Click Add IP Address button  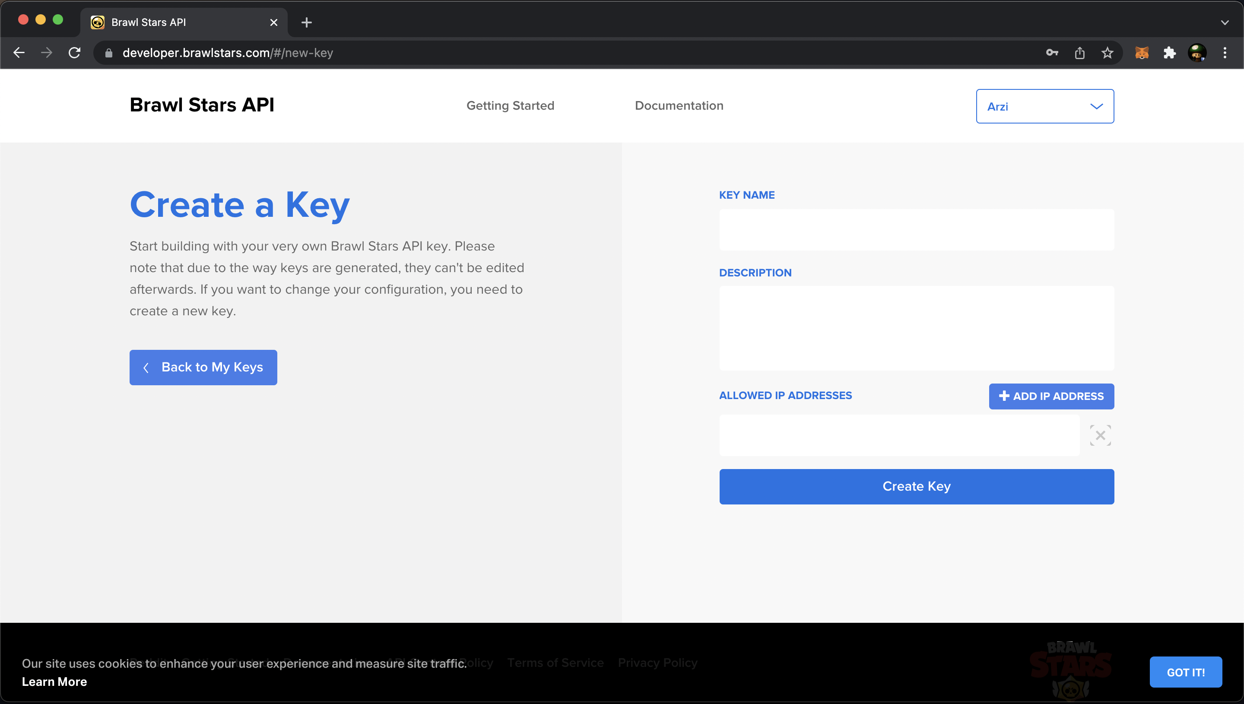coord(1051,396)
